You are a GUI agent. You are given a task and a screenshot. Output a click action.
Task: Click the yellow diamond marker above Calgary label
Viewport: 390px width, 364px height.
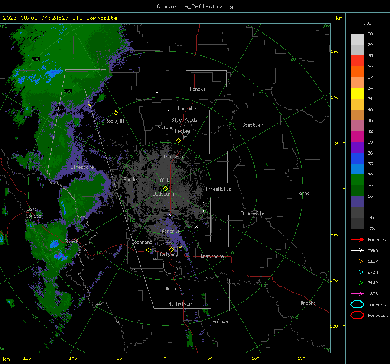tap(171, 249)
